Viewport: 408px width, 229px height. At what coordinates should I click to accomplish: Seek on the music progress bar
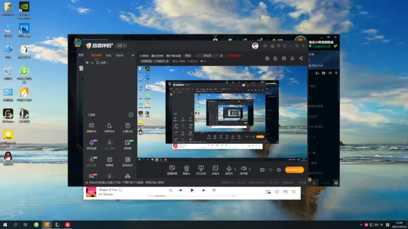192,196
